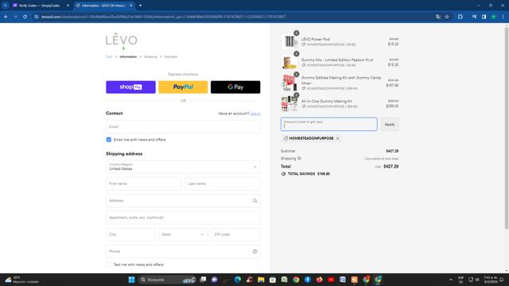The height and width of the screenshot is (286, 509).
Task: Click the Apply discount button
Action: point(390,125)
